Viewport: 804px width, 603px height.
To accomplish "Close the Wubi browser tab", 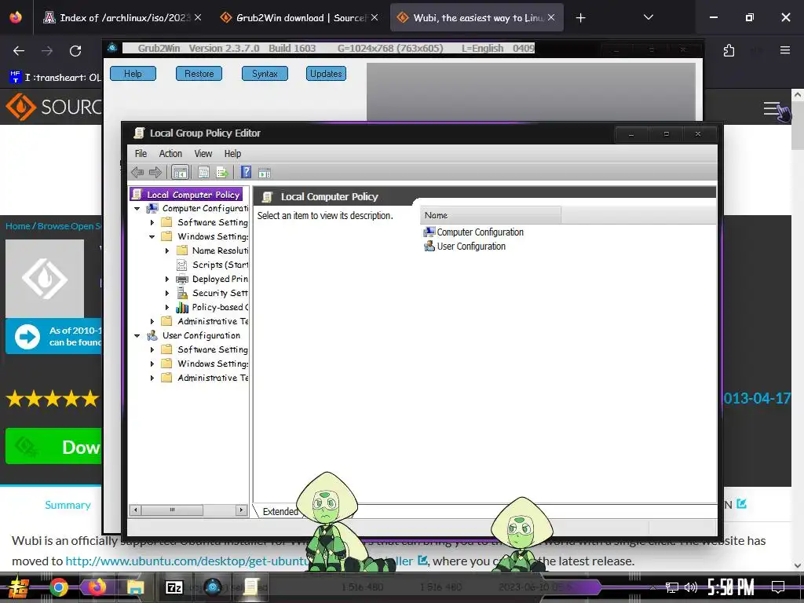I will [x=550, y=17].
